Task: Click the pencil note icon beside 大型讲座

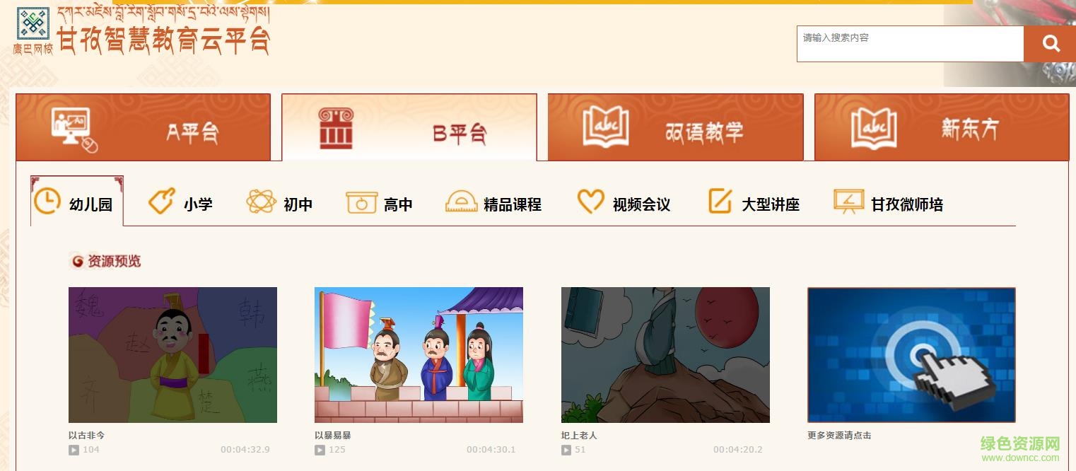Action: point(720,202)
